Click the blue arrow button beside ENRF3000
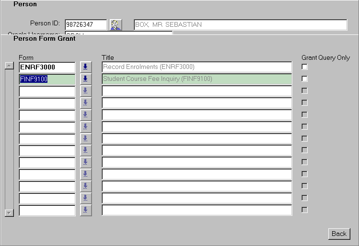The width and height of the screenshot is (359, 246). tap(86, 67)
